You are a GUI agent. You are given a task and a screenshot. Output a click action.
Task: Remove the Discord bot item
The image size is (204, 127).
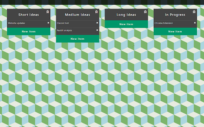pyautogui.click(x=97, y=23)
